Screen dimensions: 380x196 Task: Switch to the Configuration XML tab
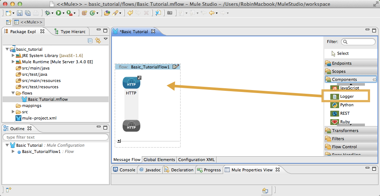click(x=196, y=160)
